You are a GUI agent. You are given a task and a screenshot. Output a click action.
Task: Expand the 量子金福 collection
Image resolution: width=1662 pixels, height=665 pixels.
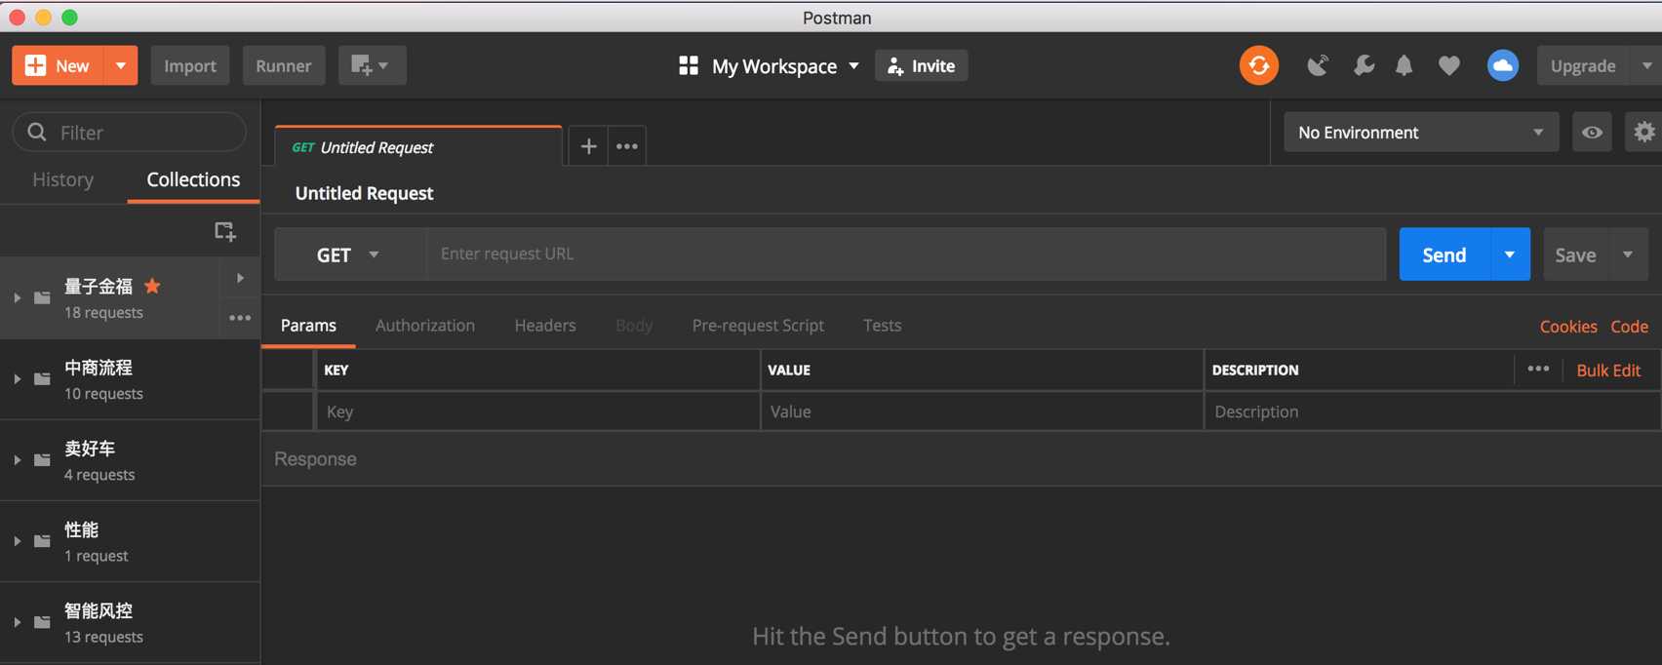(17, 297)
